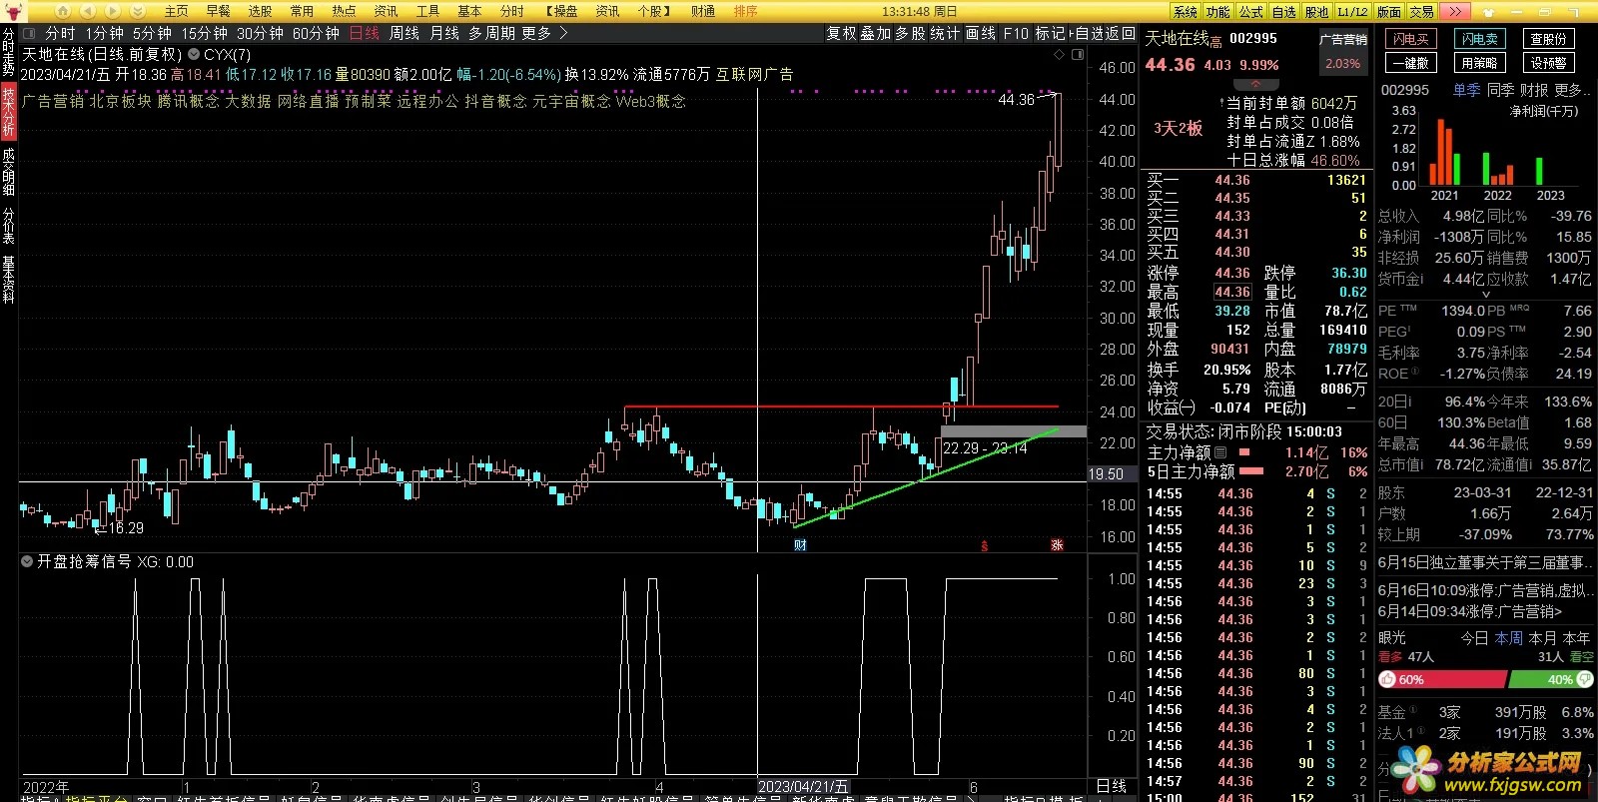
Task: Toggle panel icon left of 分时
Action: pos(29,33)
